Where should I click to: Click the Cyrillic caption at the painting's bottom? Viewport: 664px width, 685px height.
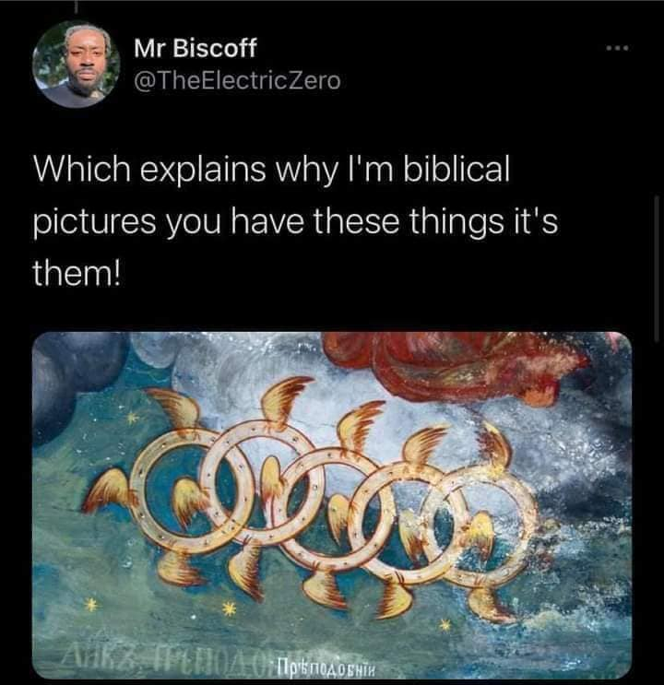click(x=324, y=668)
